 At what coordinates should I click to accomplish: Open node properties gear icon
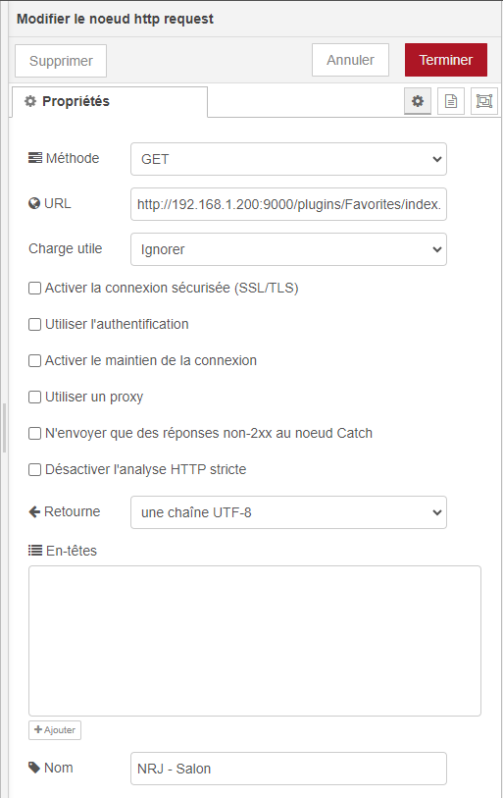coord(418,101)
